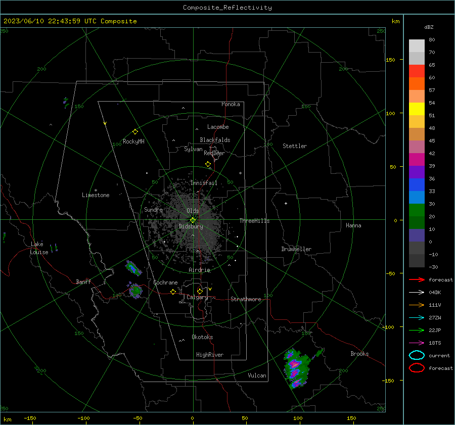
Task: Click the yellow diamond marker below Cochrane
Action: coord(173,292)
